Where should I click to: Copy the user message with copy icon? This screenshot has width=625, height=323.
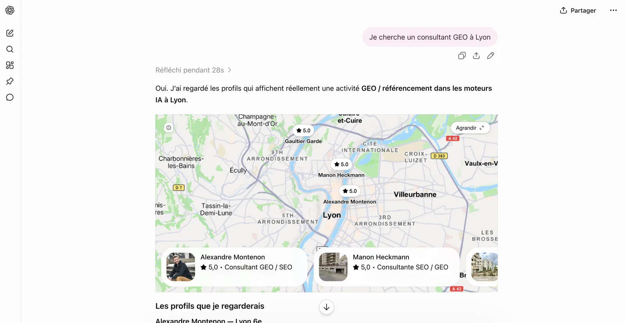click(x=462, y=56)
